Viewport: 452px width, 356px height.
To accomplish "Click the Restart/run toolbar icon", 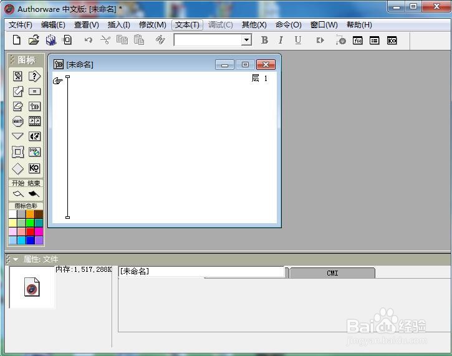I will (x=320, y=41).
